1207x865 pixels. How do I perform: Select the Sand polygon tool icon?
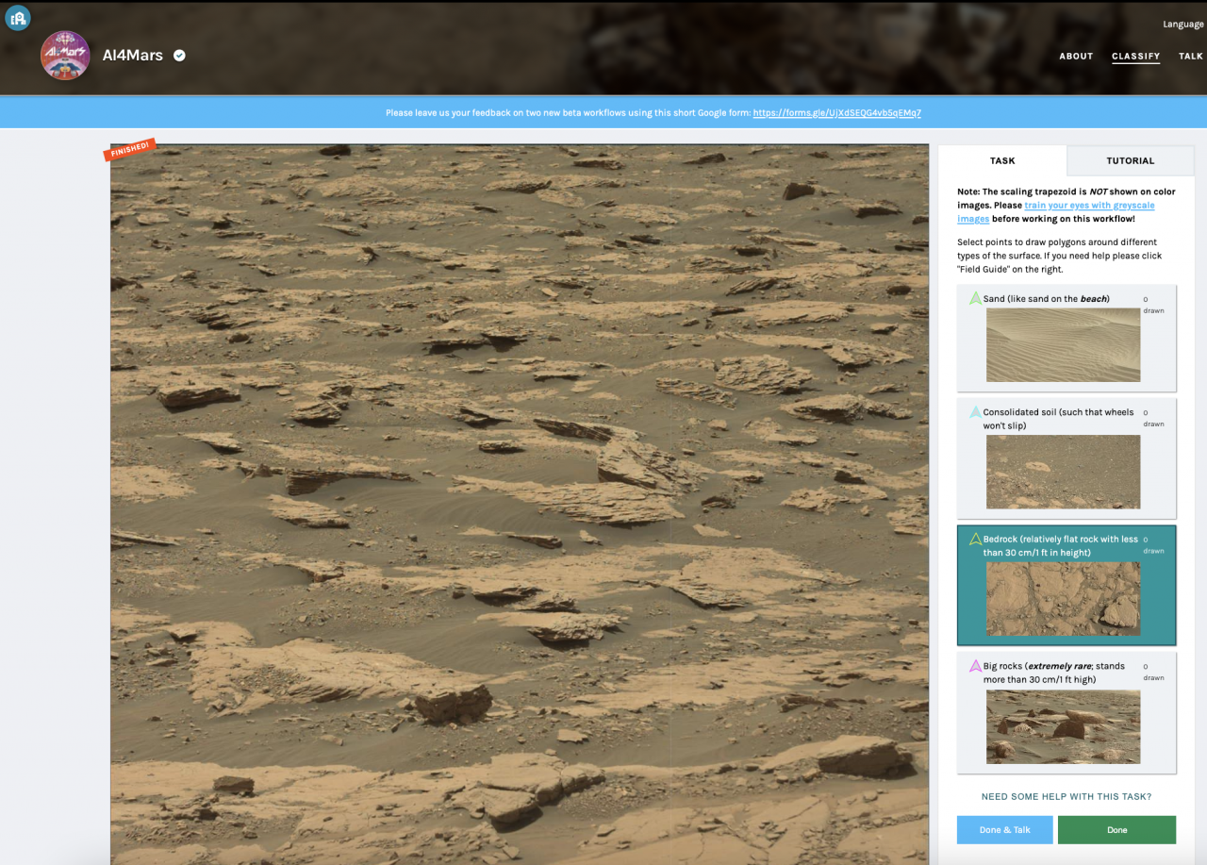975,298
